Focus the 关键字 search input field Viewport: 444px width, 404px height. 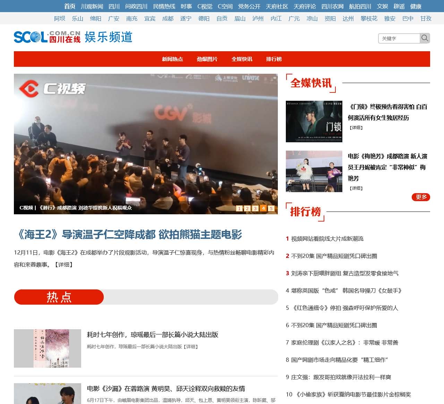click(x=399, y=38)
